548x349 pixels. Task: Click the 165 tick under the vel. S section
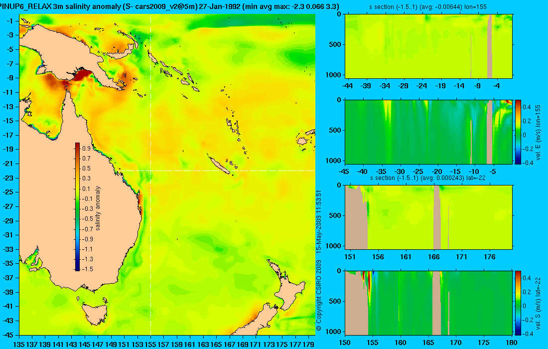pyautogui.click(x=428, y=343)
